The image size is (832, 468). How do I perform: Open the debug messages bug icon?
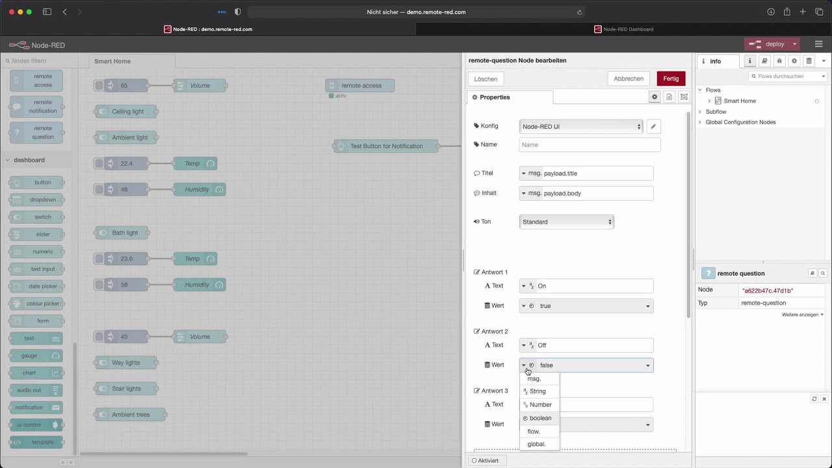point(779,61)
